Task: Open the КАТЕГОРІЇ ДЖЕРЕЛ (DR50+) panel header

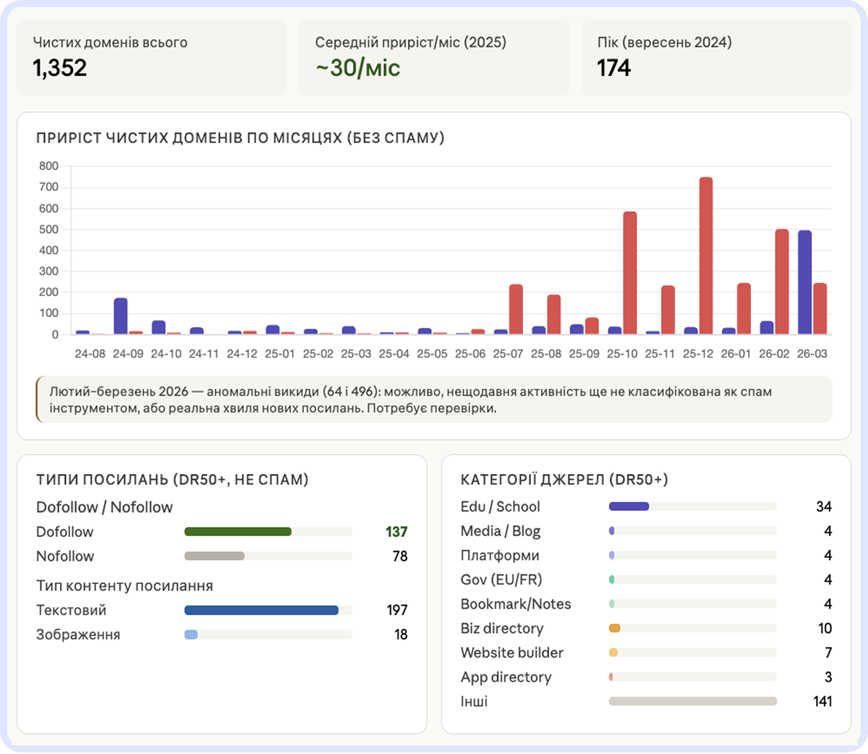Action: (565, 479)
